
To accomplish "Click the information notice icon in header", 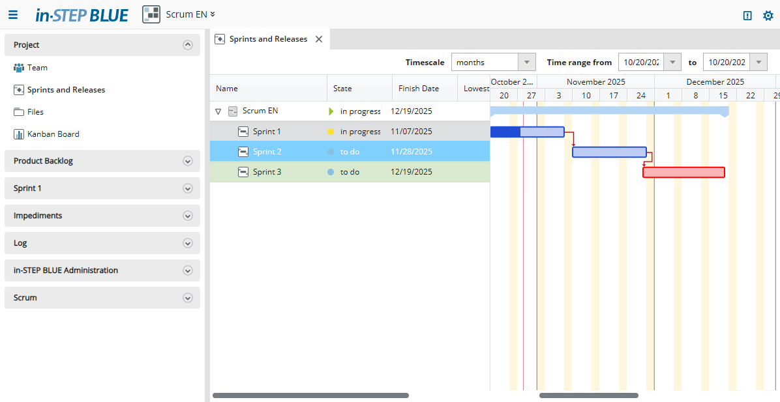I will click(747, 16).
